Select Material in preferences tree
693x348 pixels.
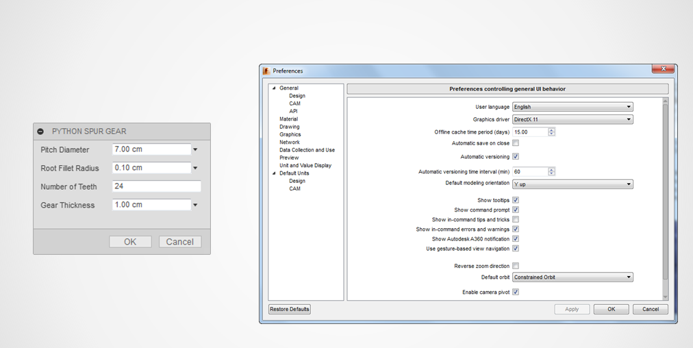[x=288, y=119]
